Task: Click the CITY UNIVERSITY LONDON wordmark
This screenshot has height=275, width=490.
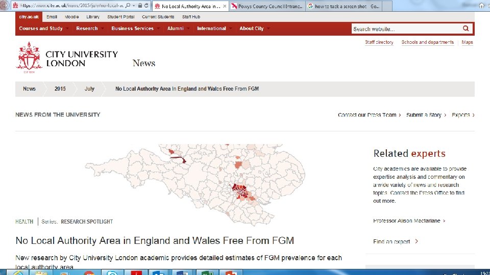Action: pos(82,59)
